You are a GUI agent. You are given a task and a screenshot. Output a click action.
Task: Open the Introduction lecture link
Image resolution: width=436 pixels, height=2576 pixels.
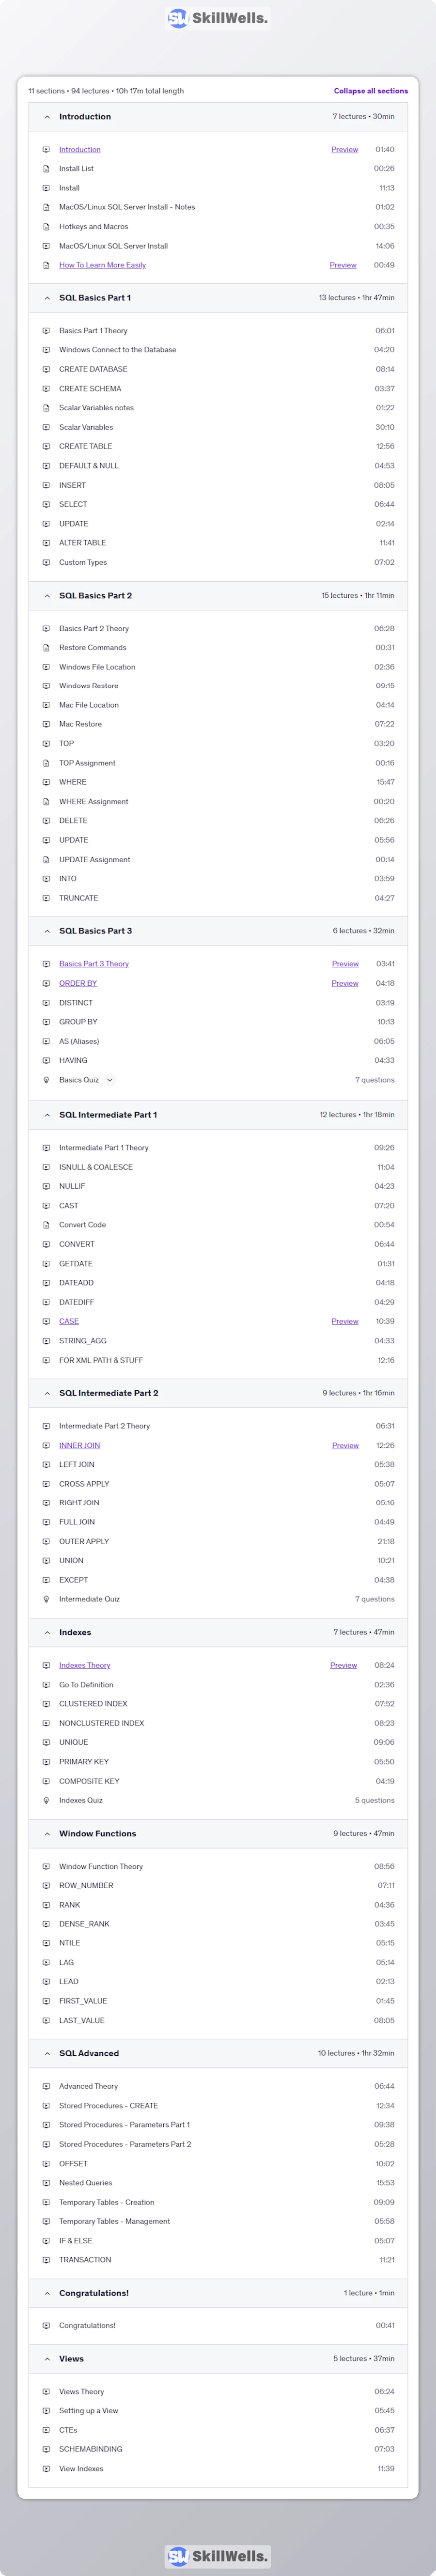80,150
